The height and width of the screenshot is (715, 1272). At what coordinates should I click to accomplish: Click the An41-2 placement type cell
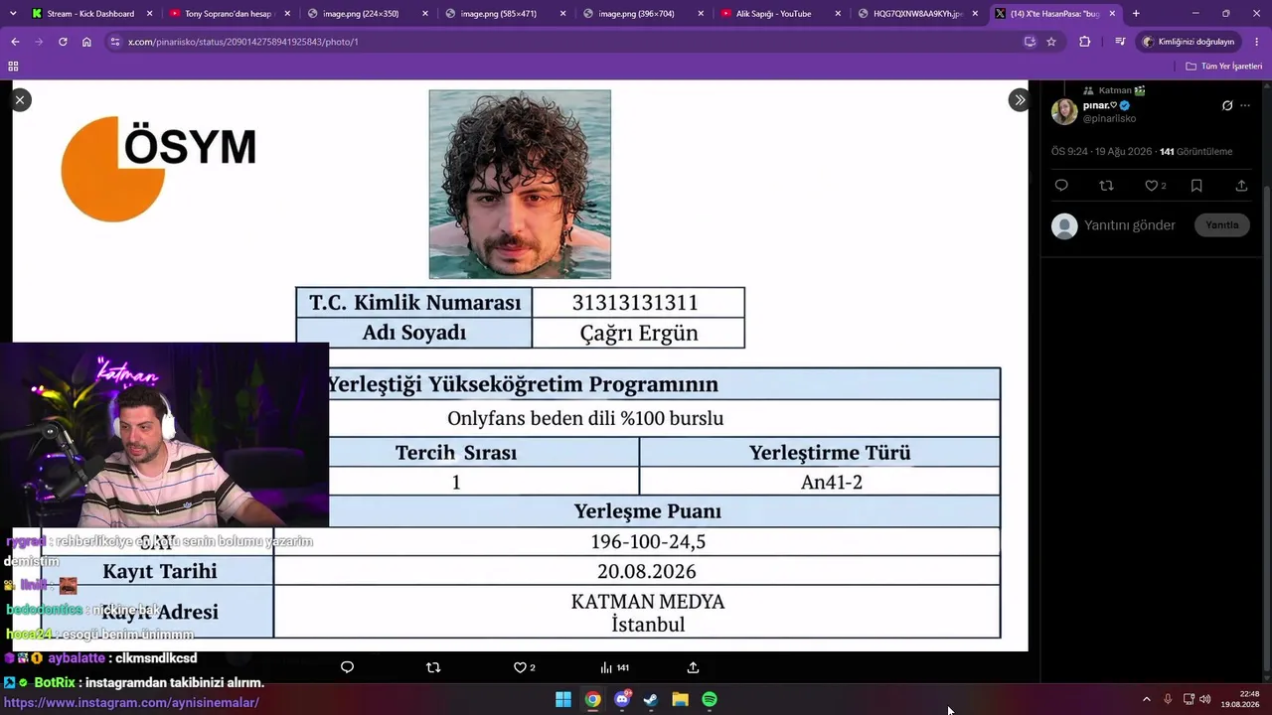[x=820, y=482]
